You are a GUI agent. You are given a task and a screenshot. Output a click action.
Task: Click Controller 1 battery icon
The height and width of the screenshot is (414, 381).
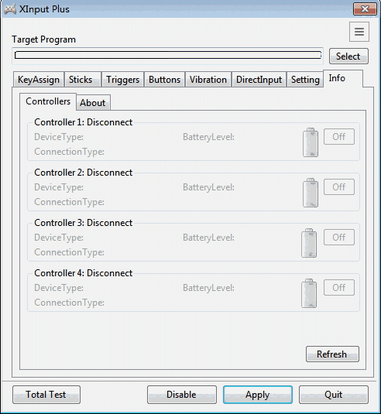tap(311, 142)
